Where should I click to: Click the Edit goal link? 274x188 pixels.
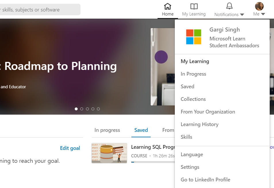[x=70, y=148]
